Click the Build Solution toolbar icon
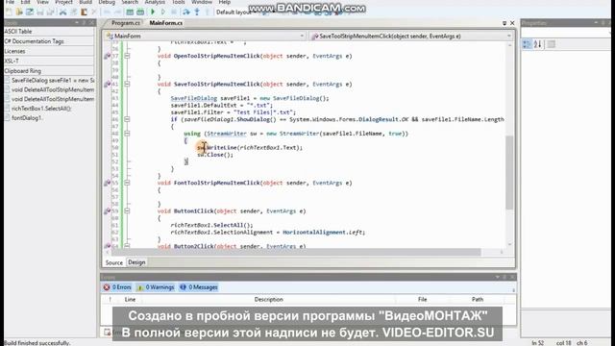Viewport: 615px width, 346px height. (x=130, y=12)
